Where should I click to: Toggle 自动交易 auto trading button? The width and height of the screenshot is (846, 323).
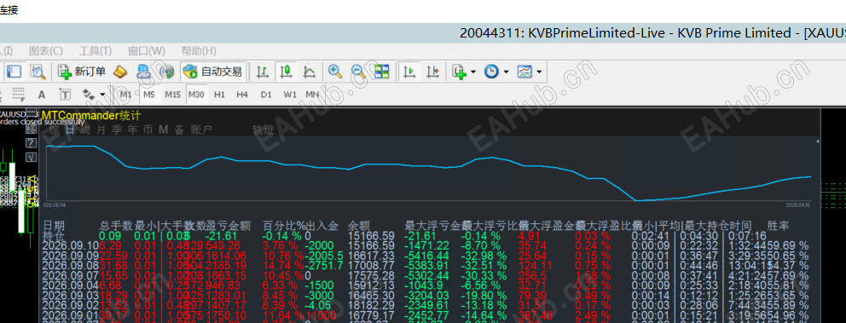click(x=212, y=72)
